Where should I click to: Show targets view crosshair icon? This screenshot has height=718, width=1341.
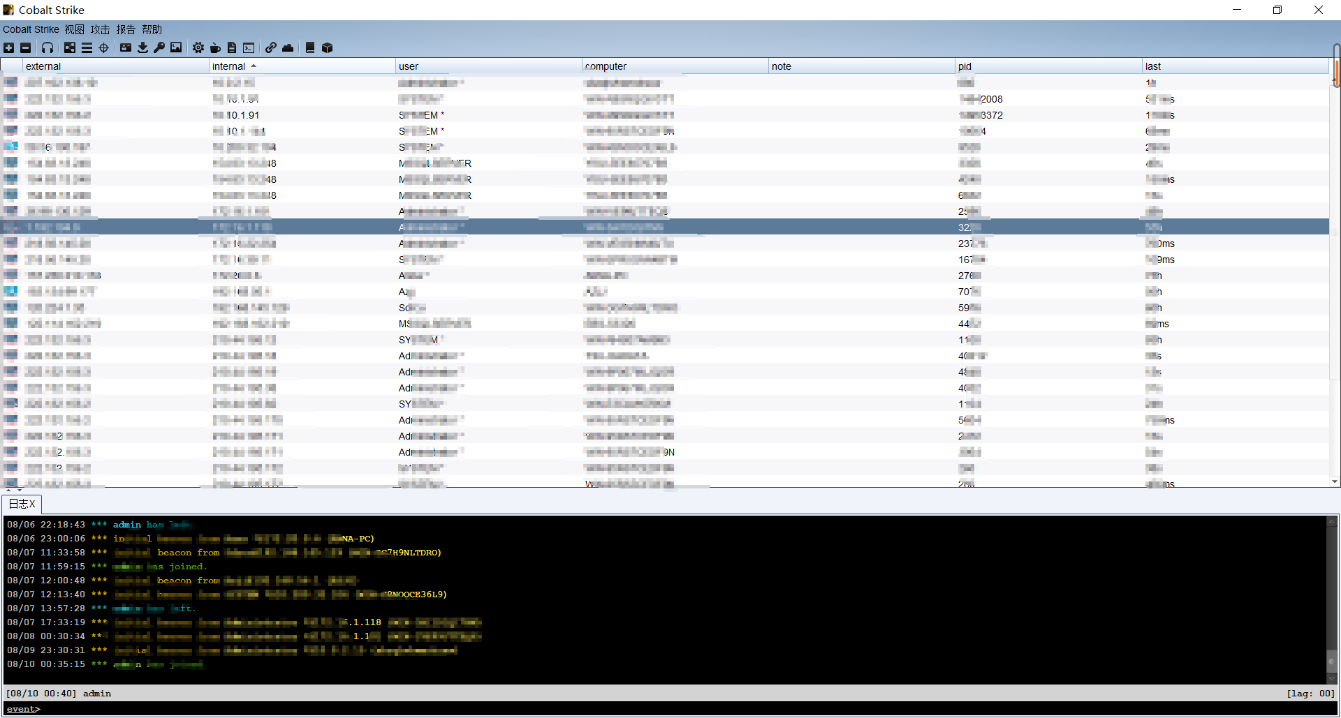104,47
